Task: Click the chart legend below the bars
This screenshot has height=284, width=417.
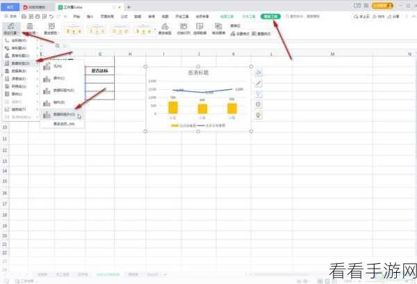Action: (x=198, y=125)
